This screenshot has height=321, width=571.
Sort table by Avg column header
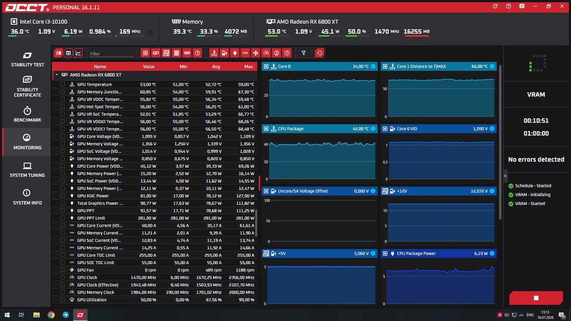(x=216, y=67)
